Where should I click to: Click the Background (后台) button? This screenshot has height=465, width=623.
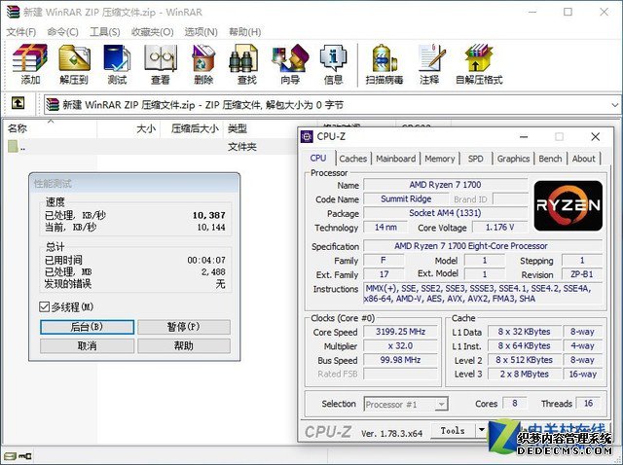coord(87,327)
